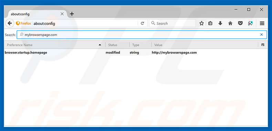Go to the Home page icon
This screenshot has width=272, height=131.
click(x=230, y=23)
